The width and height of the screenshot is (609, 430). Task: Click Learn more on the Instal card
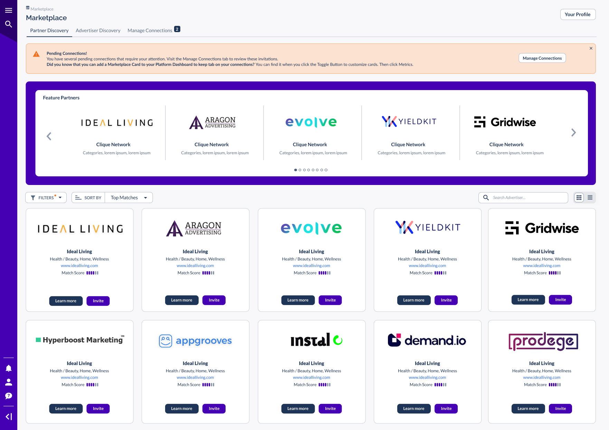pyautogui.click(x=298, y=409)
